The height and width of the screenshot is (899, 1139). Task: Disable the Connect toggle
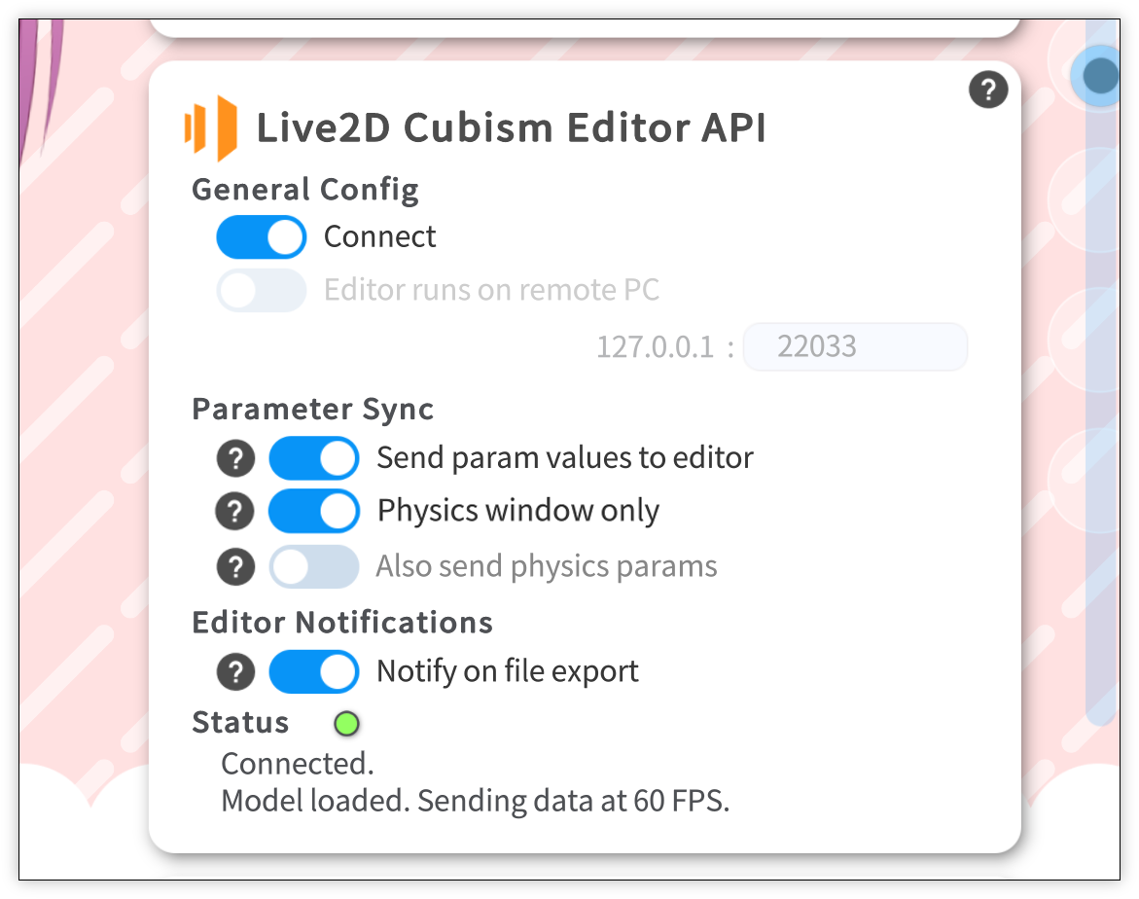point(261,237)
